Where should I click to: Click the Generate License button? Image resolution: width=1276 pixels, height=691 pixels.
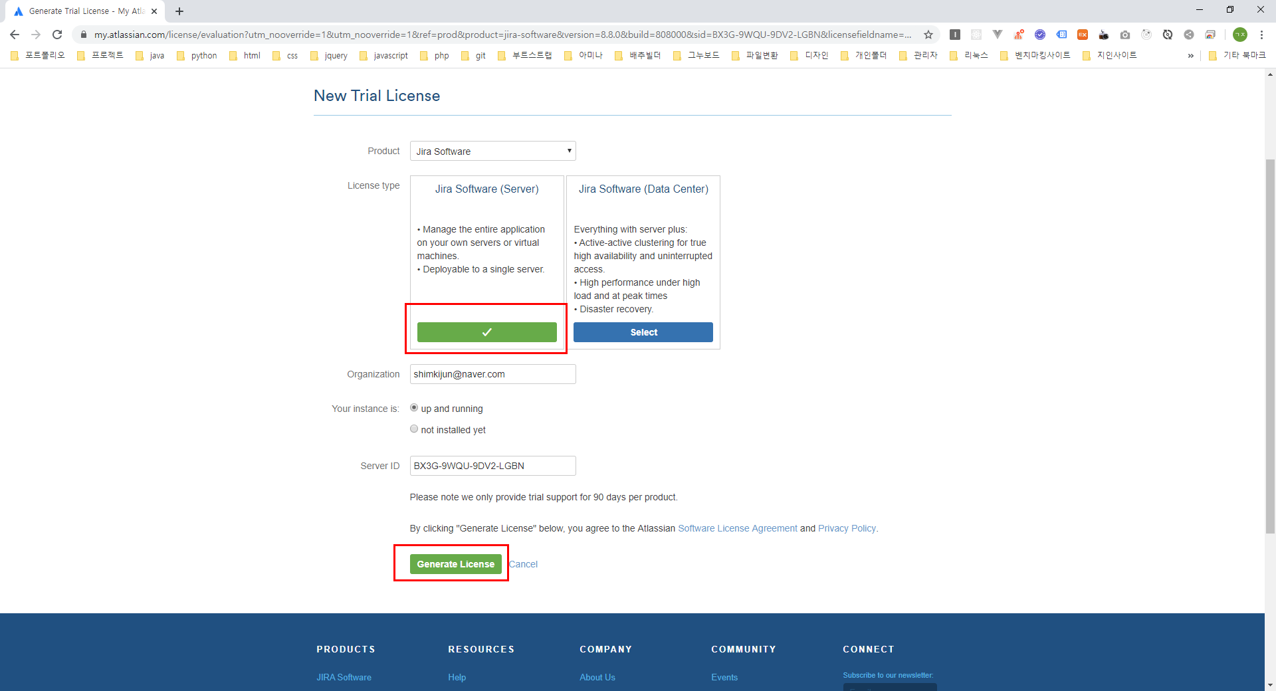(x=455, y=564)
